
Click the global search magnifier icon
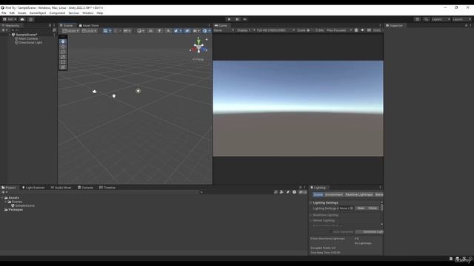click(427, 19)
